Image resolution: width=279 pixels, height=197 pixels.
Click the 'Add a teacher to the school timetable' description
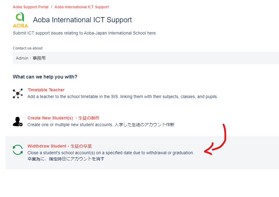coord(123,97)
